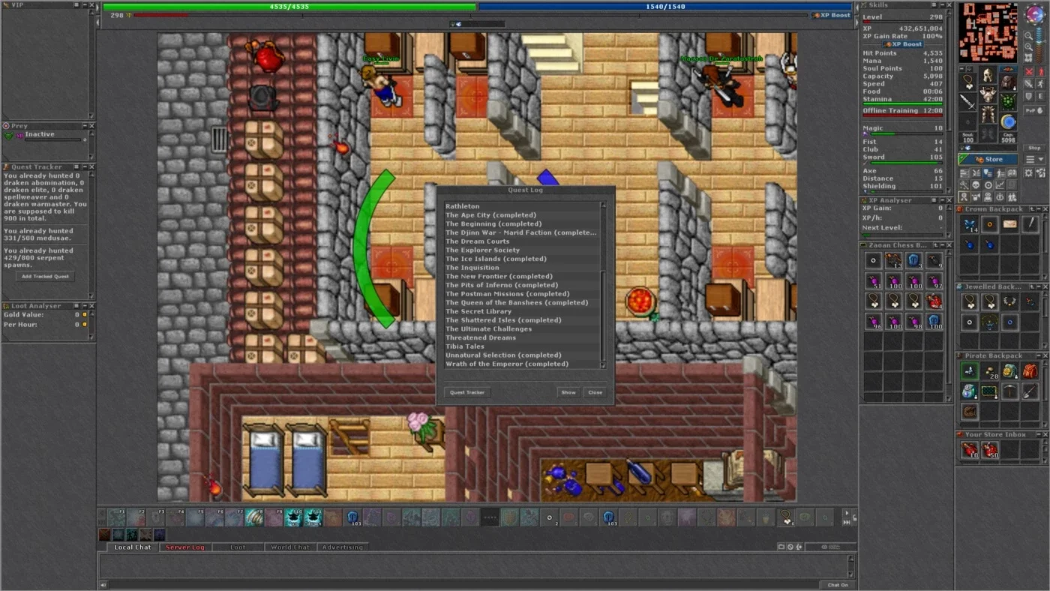Collapse the Quest Tracker panel
Image resolution: width=1050 pixels, height=591 pixels.
tap(85, 167)
